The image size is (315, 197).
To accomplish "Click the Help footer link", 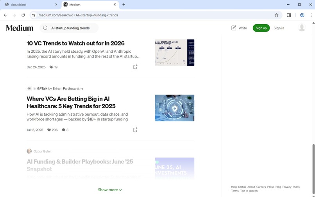I will [x=234, y=187].
